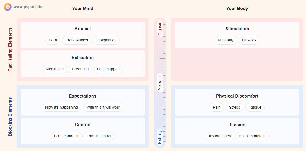Select the Meditation chip under Relaxation
Viewport: 306px width, 151px height.
pos(55,69)
